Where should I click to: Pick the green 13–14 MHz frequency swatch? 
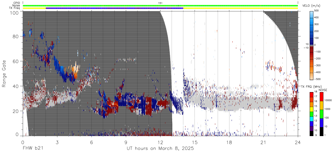click(x=312, y=114)
